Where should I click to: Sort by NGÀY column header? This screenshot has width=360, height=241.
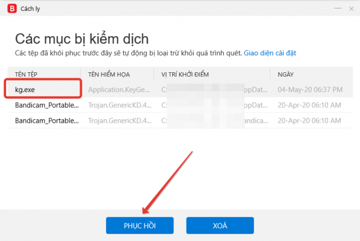coord(285,74)
